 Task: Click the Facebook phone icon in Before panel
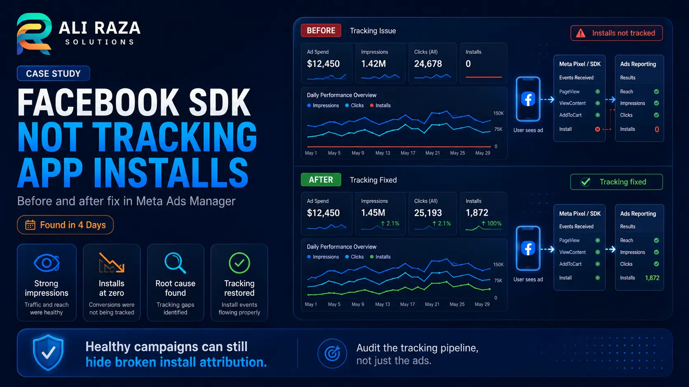[x=528, y=99]
